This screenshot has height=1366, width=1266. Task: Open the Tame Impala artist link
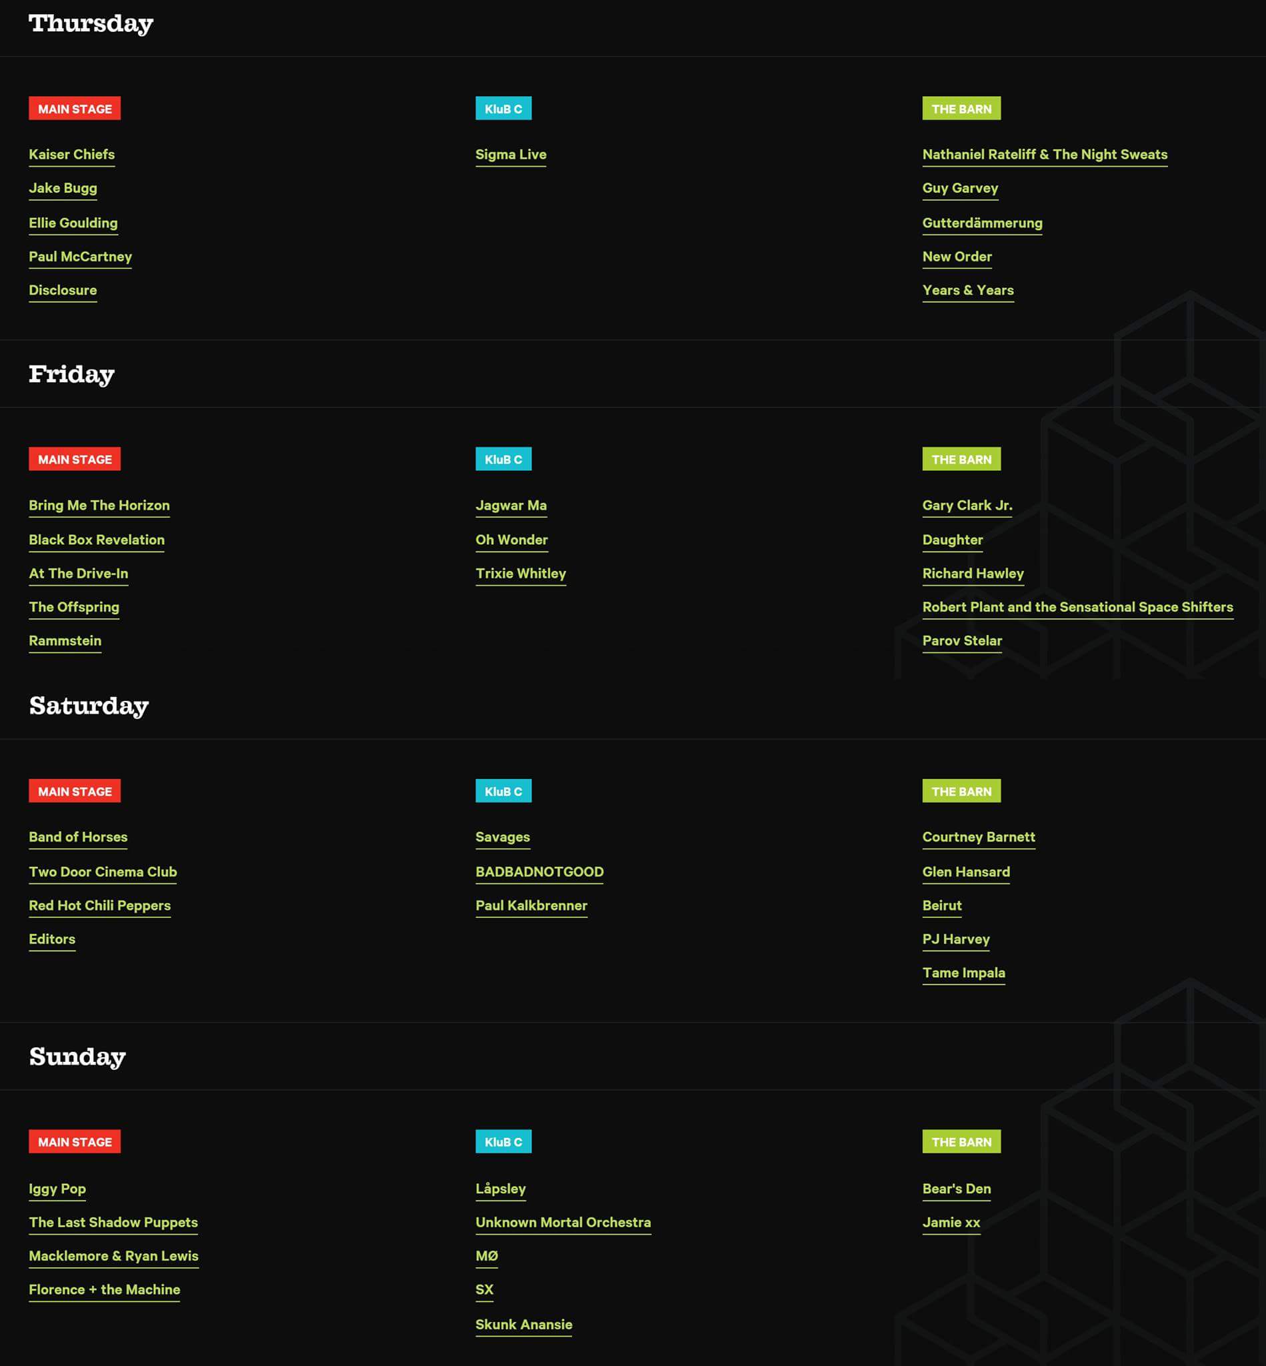[x=964, y=973]
